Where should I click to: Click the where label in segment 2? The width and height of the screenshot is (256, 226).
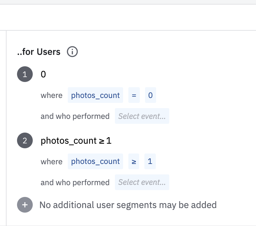click(51, 161)
